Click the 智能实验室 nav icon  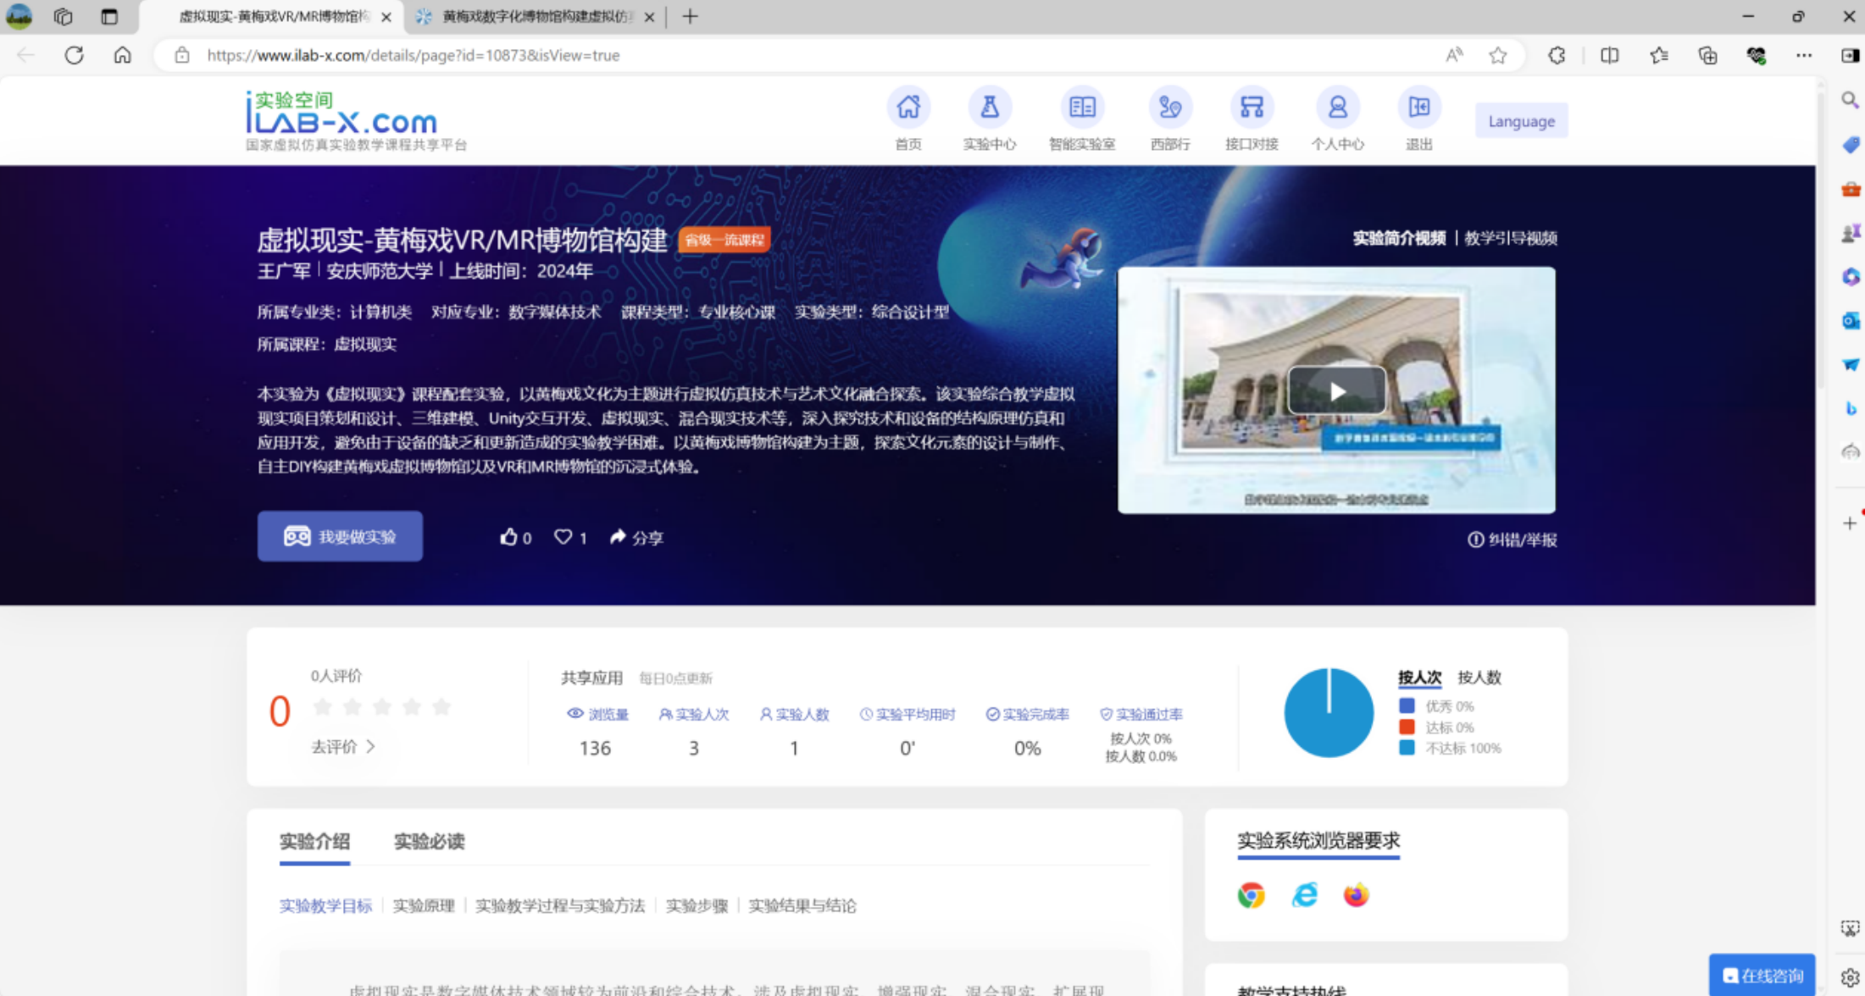[1082, 108]
